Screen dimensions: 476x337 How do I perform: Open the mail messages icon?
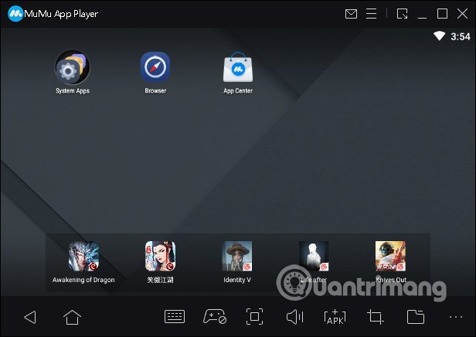(351, 14)
